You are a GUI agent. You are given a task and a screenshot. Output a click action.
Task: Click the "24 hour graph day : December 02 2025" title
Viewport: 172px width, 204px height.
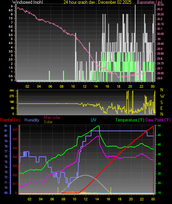(x=97, y=2)
